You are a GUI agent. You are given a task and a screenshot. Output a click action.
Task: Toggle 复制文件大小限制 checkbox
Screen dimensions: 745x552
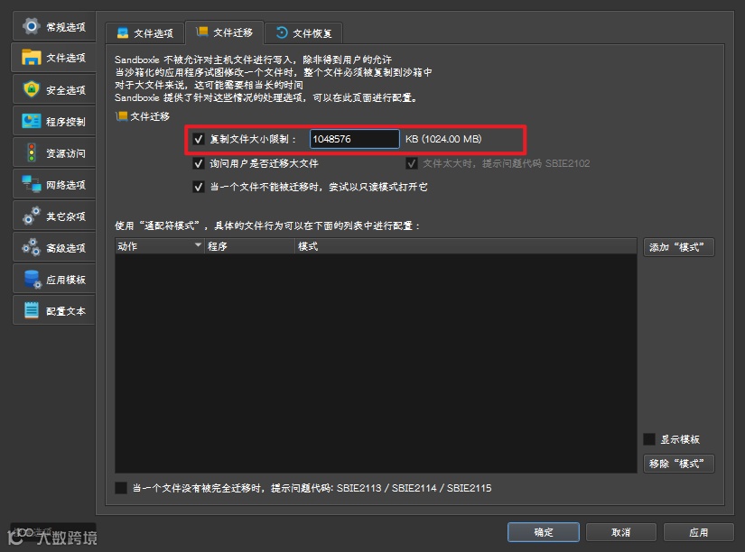pos(199,139)
